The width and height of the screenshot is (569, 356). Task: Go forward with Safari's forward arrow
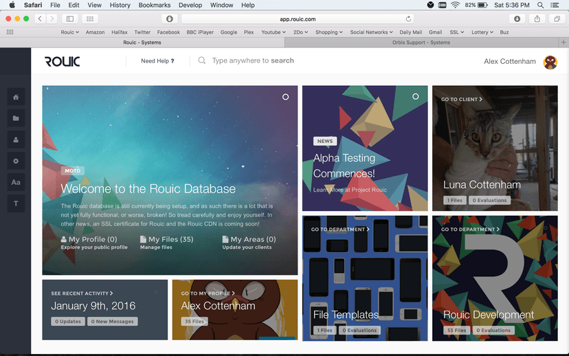(52, 19)
